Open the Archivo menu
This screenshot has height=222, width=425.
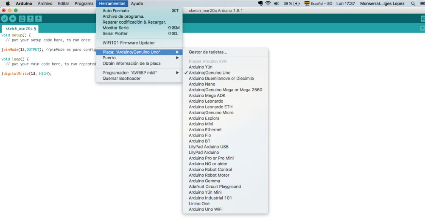(x=45, y=3)
